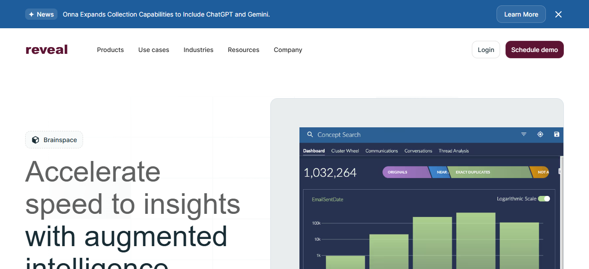The width and height of the screenshot is (589, 269).
Task: Dismiss the news banner with X icon
Action: (x=558, y=14)
